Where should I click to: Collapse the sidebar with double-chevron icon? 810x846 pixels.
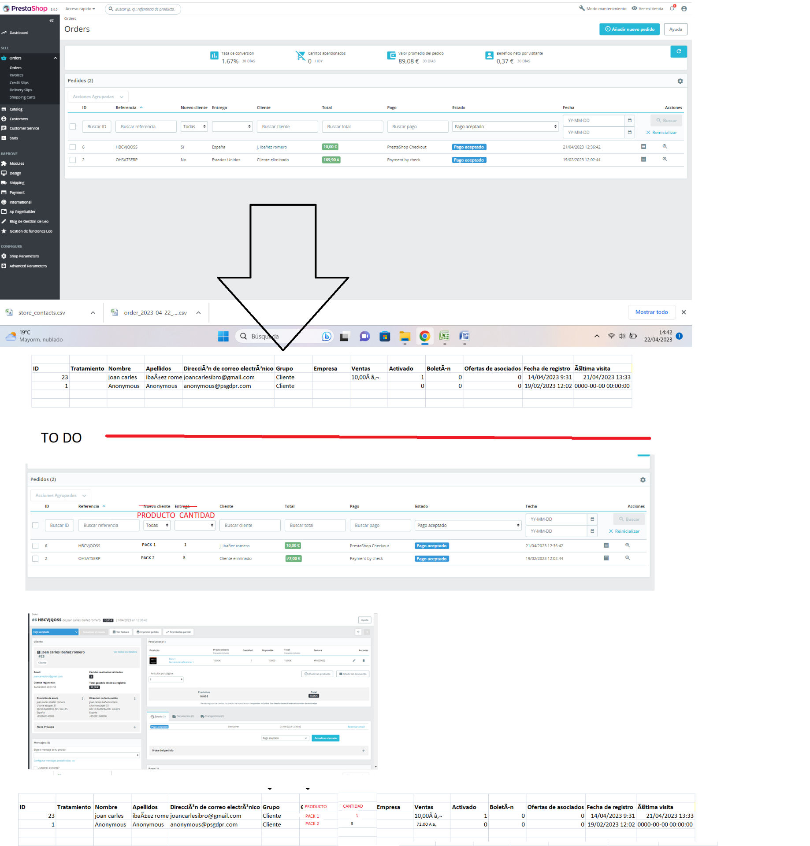[x=52, y=21]
